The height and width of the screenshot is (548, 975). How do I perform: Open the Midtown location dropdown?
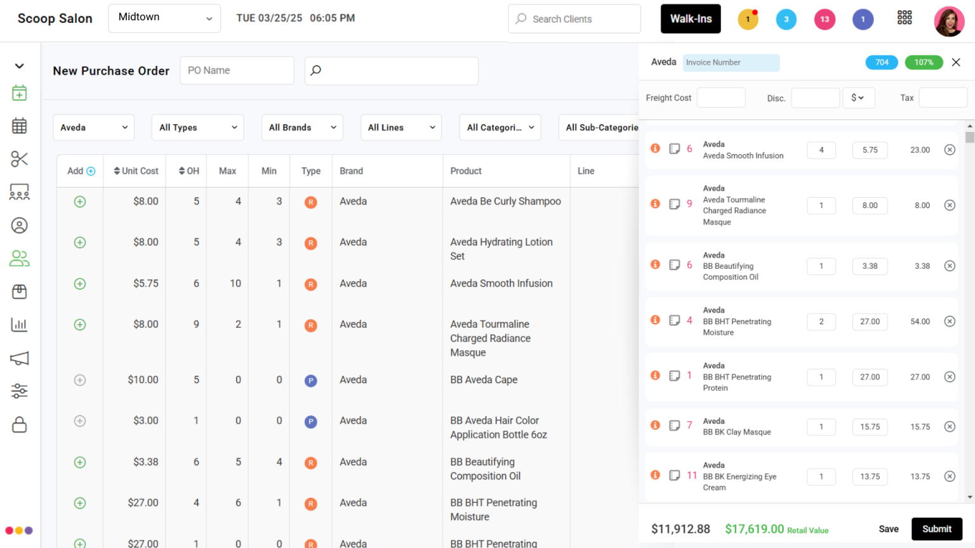click(x=164, y=18)
